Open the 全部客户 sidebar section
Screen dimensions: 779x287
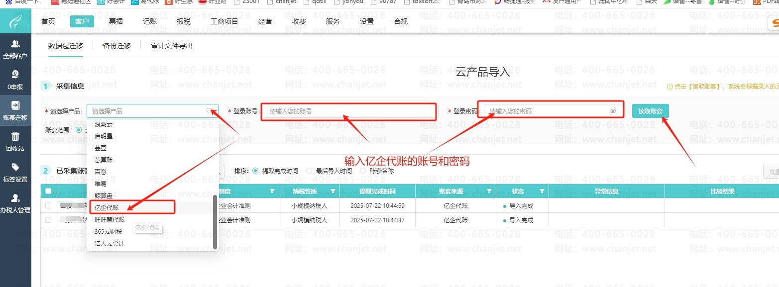tap(15, 49)
